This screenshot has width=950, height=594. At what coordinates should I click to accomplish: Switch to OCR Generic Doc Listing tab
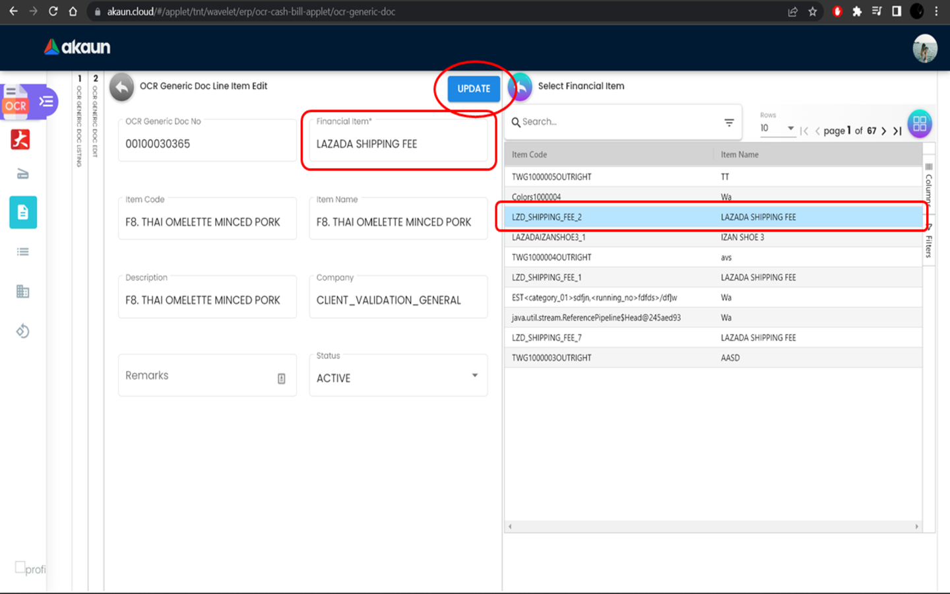coord(80,122)
